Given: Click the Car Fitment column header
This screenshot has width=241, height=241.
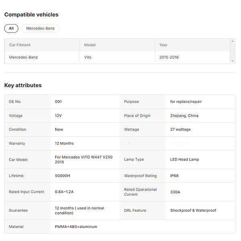Looking at the screenshot, I should (x=20, y=45).
